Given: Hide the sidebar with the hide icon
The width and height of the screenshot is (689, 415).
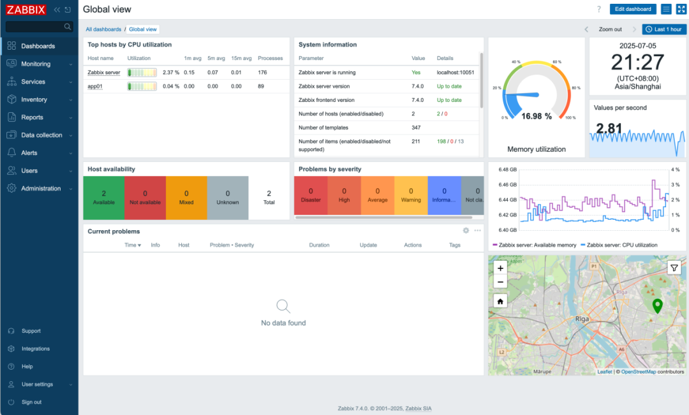Looking at the screenshot, I should pos(68,10).
